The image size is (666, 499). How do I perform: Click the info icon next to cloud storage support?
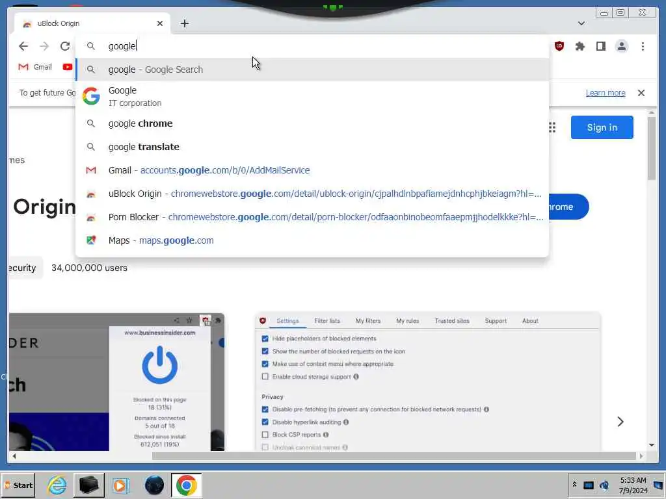pos(356,376)
